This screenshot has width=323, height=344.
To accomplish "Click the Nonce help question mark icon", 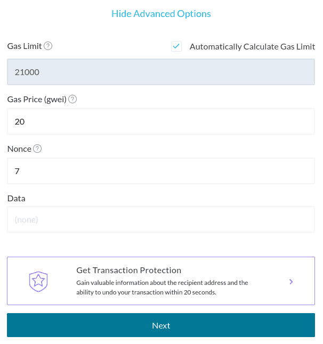I will [37, 149].
